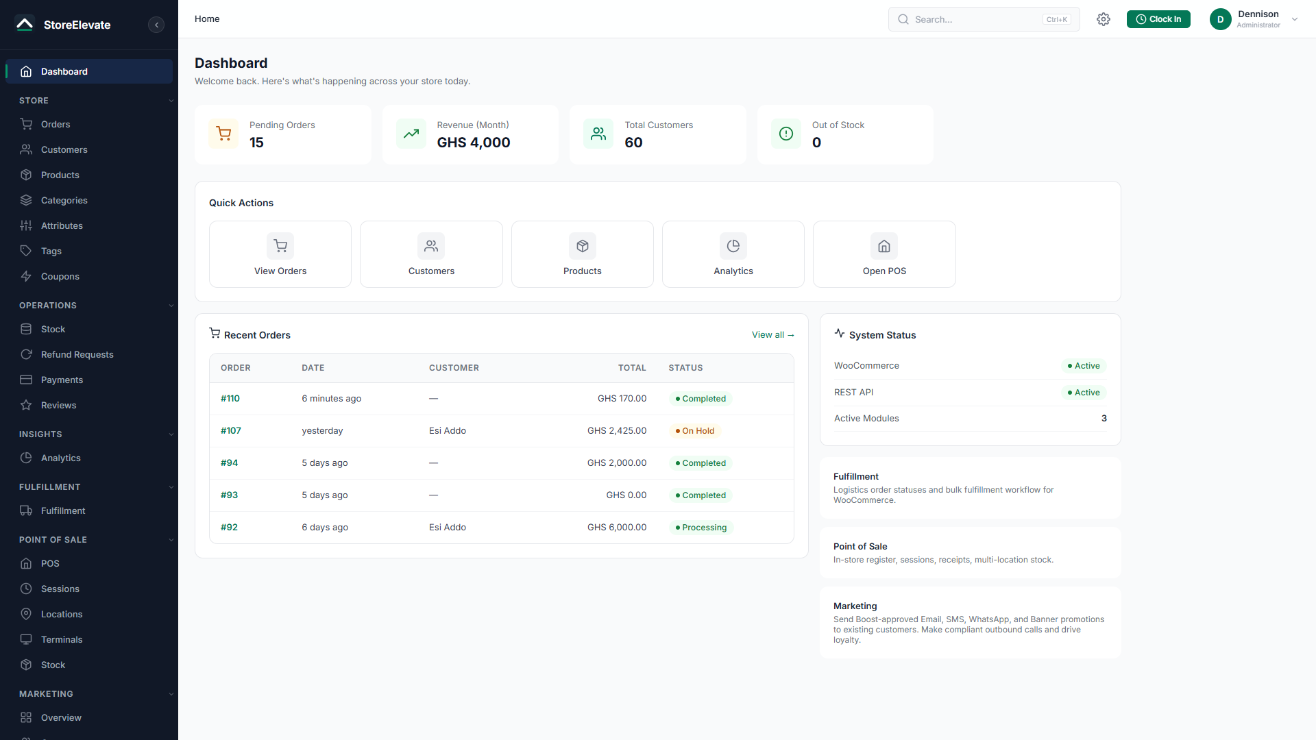Click the Tags icon in sidebar

tap(26, 251)
